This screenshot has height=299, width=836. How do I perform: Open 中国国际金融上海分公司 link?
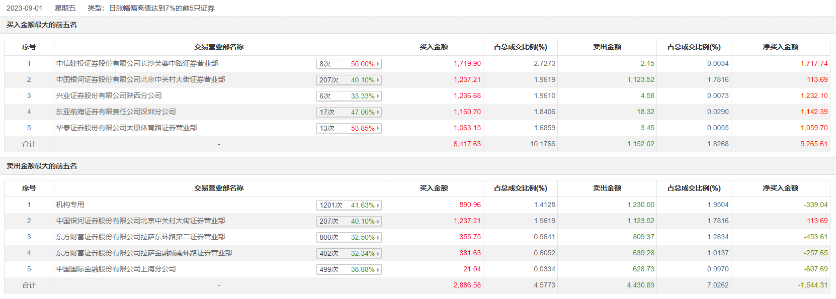(116, 269)
